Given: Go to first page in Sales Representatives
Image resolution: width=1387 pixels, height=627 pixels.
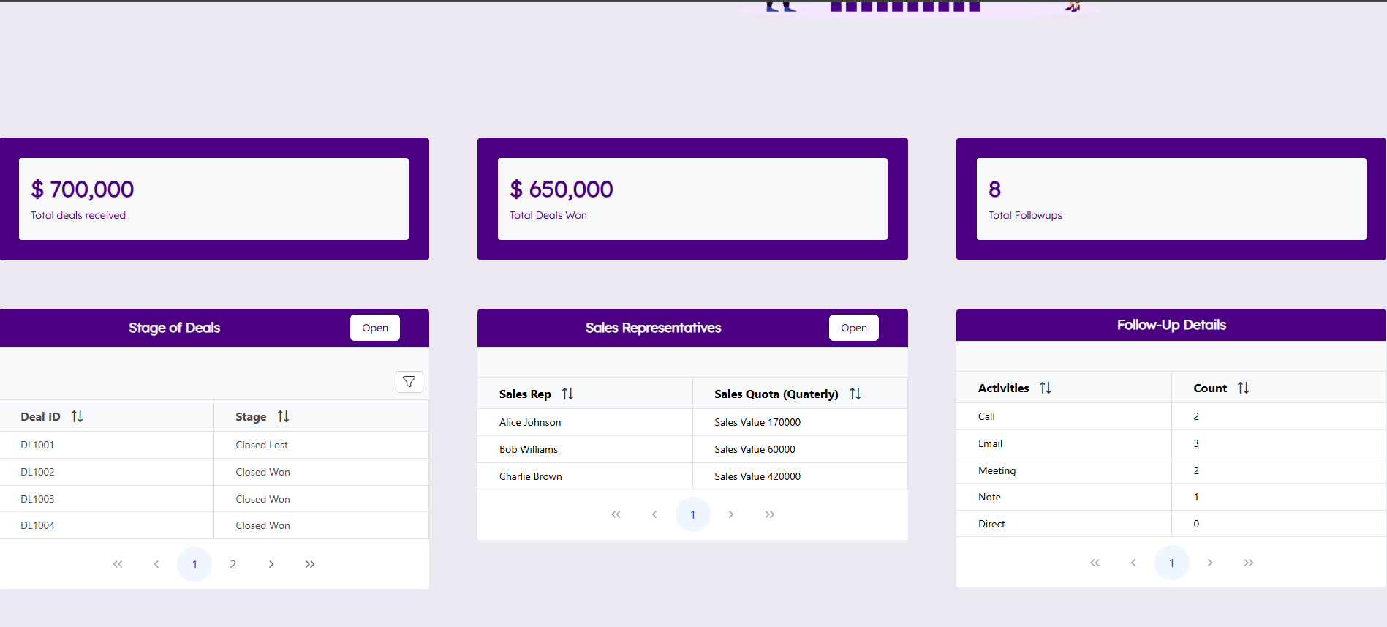Looking at the screenshot, I should [616, 514].
